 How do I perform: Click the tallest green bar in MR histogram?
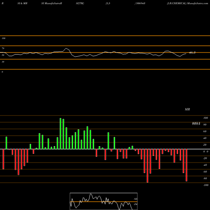click(60, 134)
